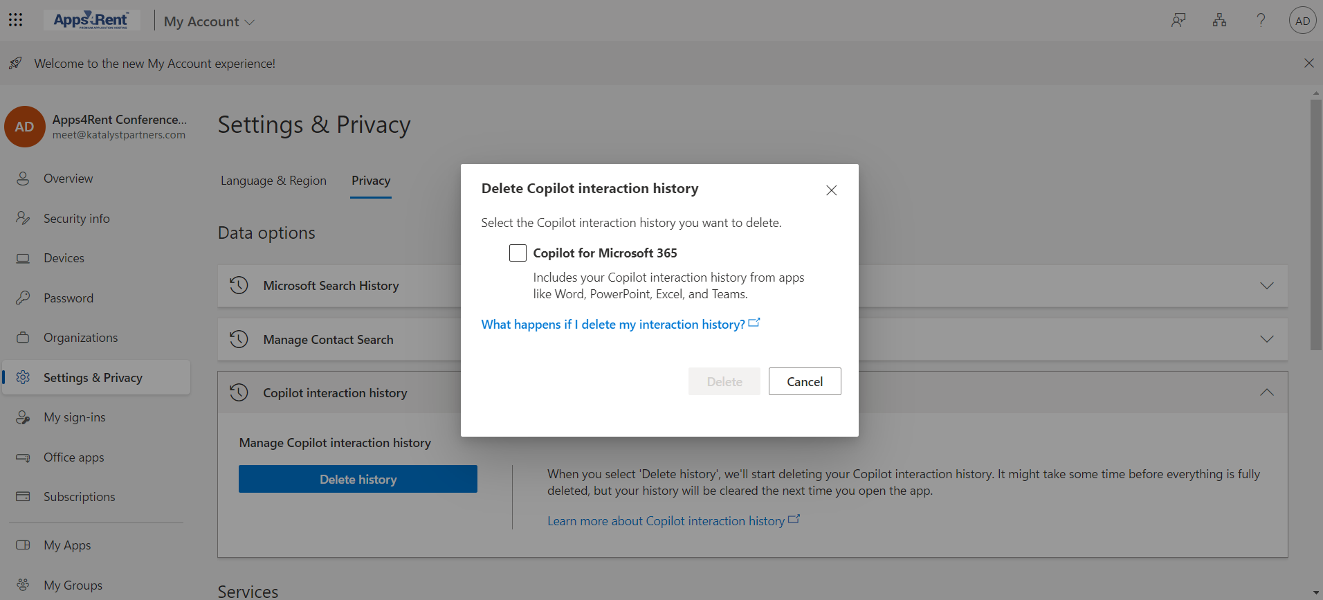Click the My sign-ins icon
Screen dimensions: 1323x600
[23, 417]
